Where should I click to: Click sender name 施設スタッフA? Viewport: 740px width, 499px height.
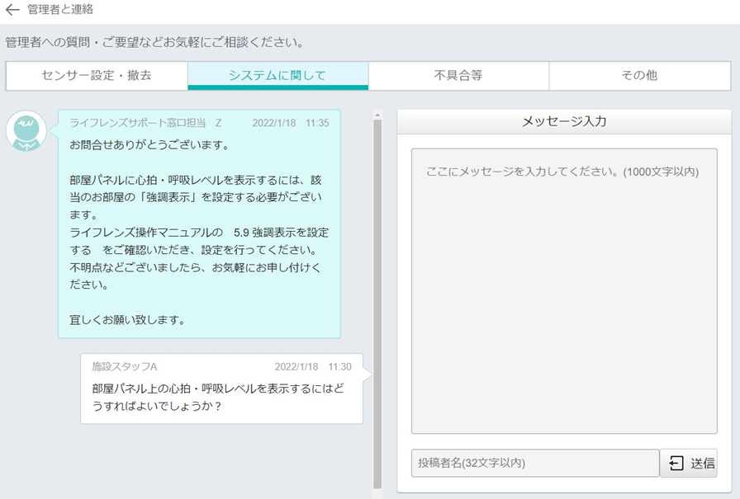125,366
